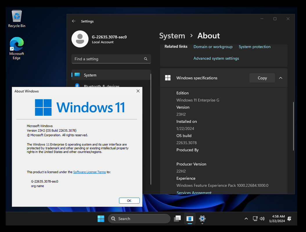This screenshot has width=306, height=232.
Task: Open the network status tray icon
Action: pos(255,219)
